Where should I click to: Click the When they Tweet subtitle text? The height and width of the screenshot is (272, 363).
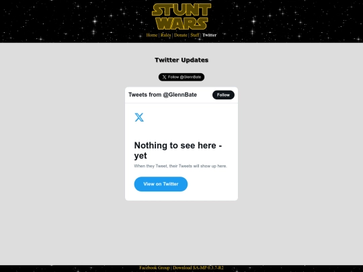tap(181, 166)
